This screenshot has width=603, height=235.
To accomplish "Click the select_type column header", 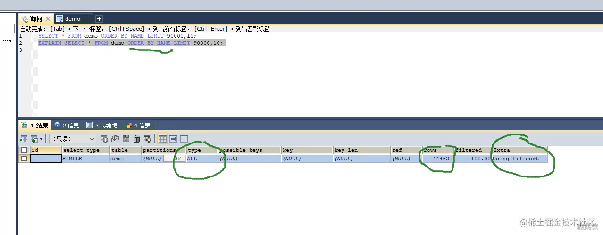I will pos(86,150).
